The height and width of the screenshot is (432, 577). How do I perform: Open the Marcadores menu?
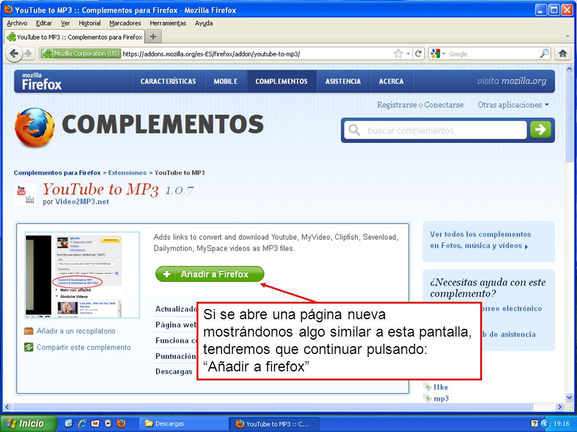click(x=125, y=23)
